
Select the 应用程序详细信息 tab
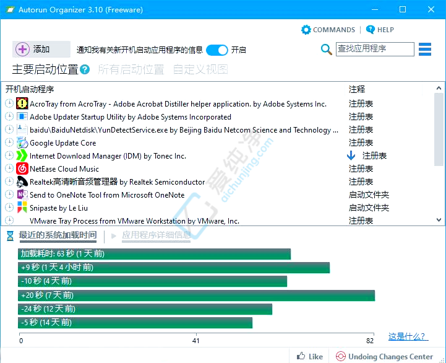pyautogui.click(x=156, y=235)
